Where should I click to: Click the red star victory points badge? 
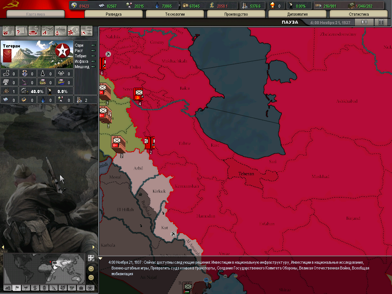(62, 51)
